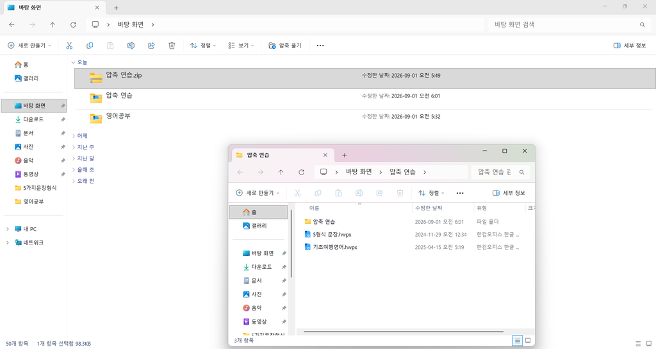Expand 내 PC in the back window sidebar
656x349 pixels.
pyautogui.click(x=8, y=229)
